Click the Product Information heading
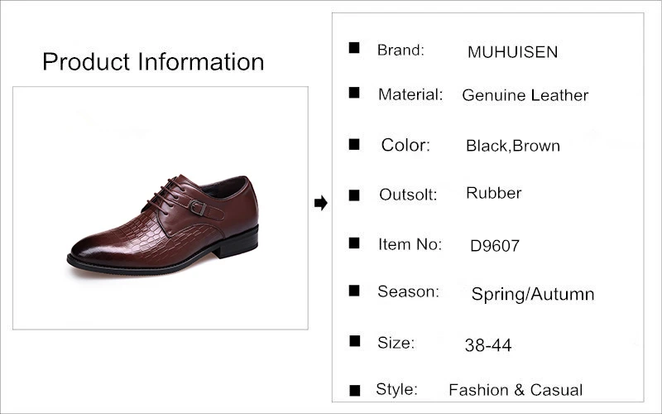Viewport: 662px width, 414px height. click(153, 61)
